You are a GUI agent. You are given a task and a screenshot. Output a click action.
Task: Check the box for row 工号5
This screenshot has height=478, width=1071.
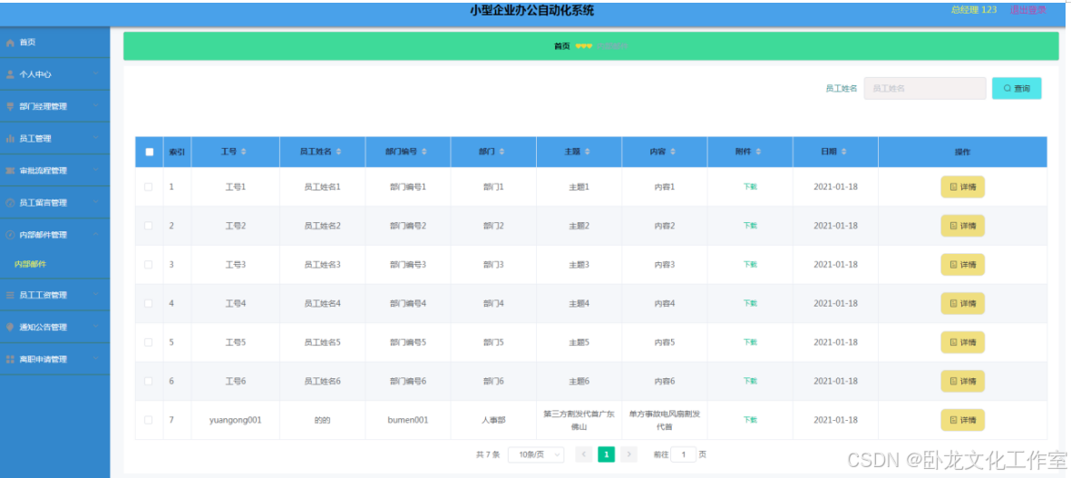click(148, 342)
